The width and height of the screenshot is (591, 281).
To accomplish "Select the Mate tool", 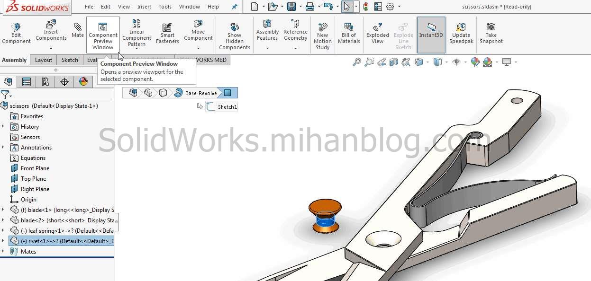I will (77, 30).
